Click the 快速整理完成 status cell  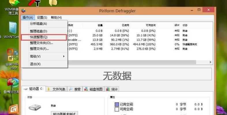pos(190,44)
